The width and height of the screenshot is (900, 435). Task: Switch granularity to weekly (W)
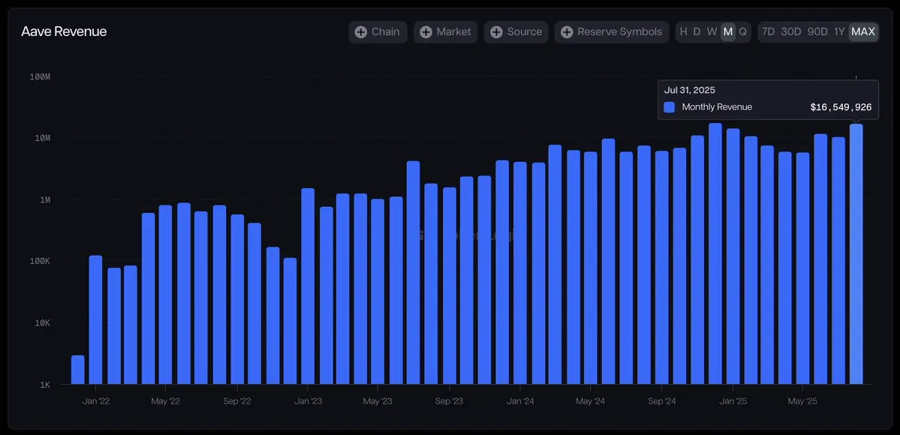pyautogui.click(x=712, y=31)
